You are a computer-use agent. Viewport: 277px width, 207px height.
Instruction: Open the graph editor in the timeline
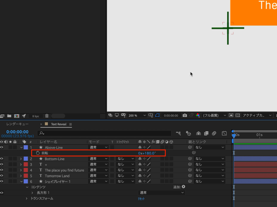(224, 133)
